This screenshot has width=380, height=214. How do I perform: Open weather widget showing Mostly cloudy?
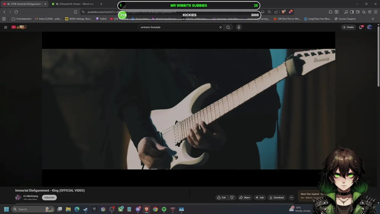click(x=300, y=209)
